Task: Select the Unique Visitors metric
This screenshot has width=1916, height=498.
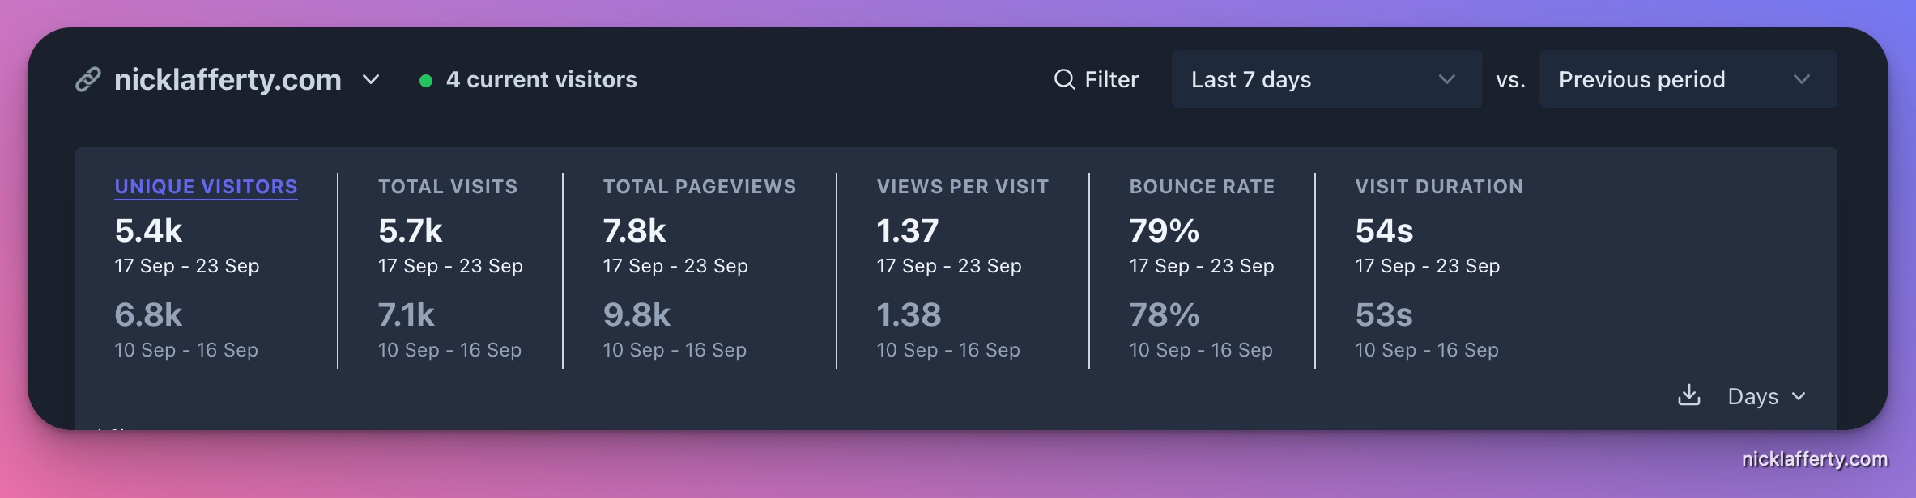Action: pyautogui.click(x=206, y=187)
